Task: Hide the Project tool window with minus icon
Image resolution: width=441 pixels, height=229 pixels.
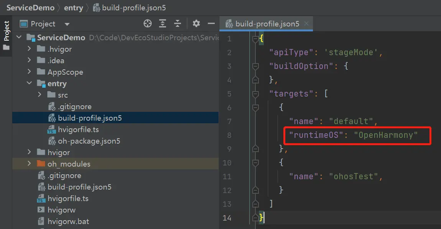Action: (x=211, y=24)
